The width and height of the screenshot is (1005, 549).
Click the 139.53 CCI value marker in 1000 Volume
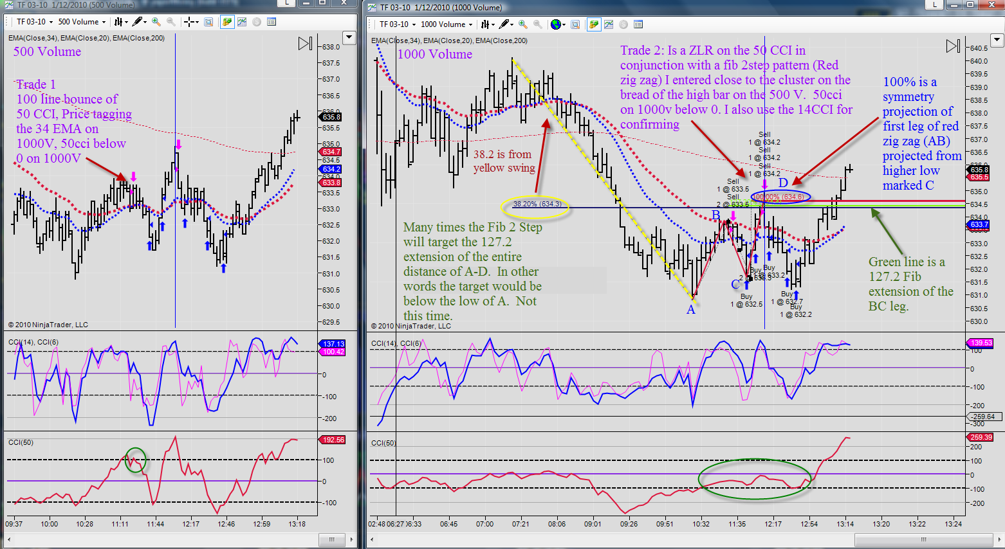tap(981, 343)
